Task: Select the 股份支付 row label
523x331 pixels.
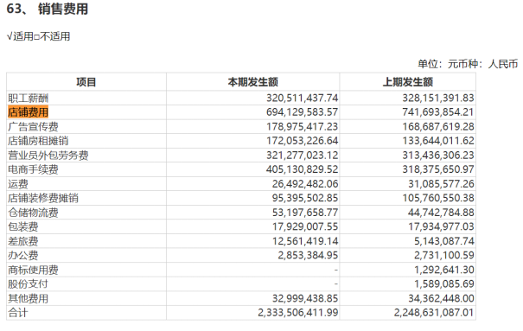Action: coord(28,284)
